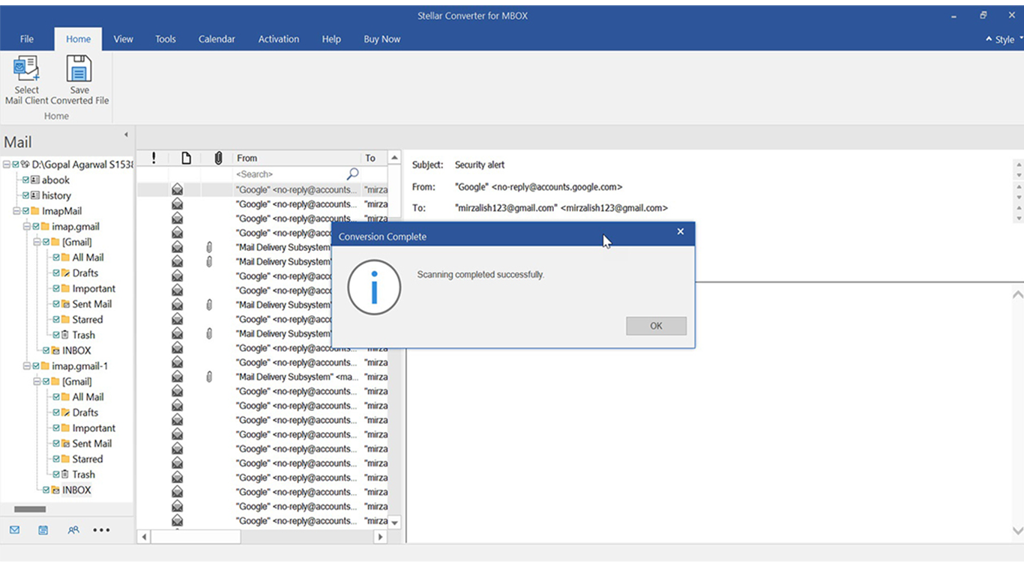This screenshot has height=575, width=1024.
Task: Click the search magnifier icon in message list
Action: [x=352, y=174]
